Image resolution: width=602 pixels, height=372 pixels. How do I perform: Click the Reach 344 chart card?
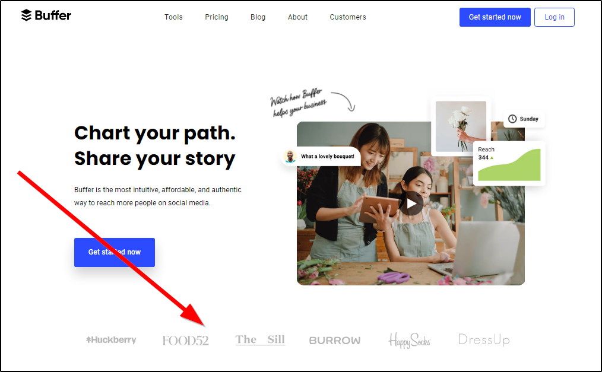(x=509, y=164)
